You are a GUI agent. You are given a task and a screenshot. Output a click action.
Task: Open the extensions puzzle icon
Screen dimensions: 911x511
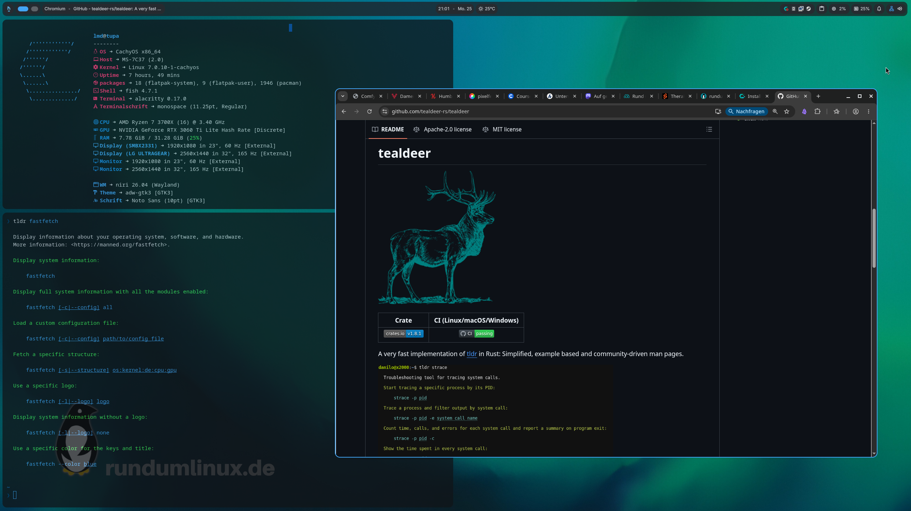pos(817,111)
